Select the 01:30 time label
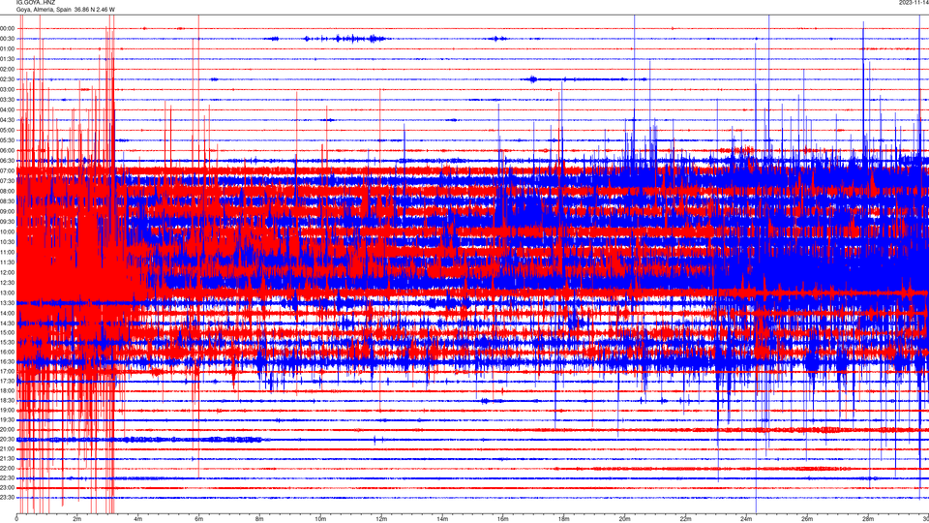 tap(7, 59)
